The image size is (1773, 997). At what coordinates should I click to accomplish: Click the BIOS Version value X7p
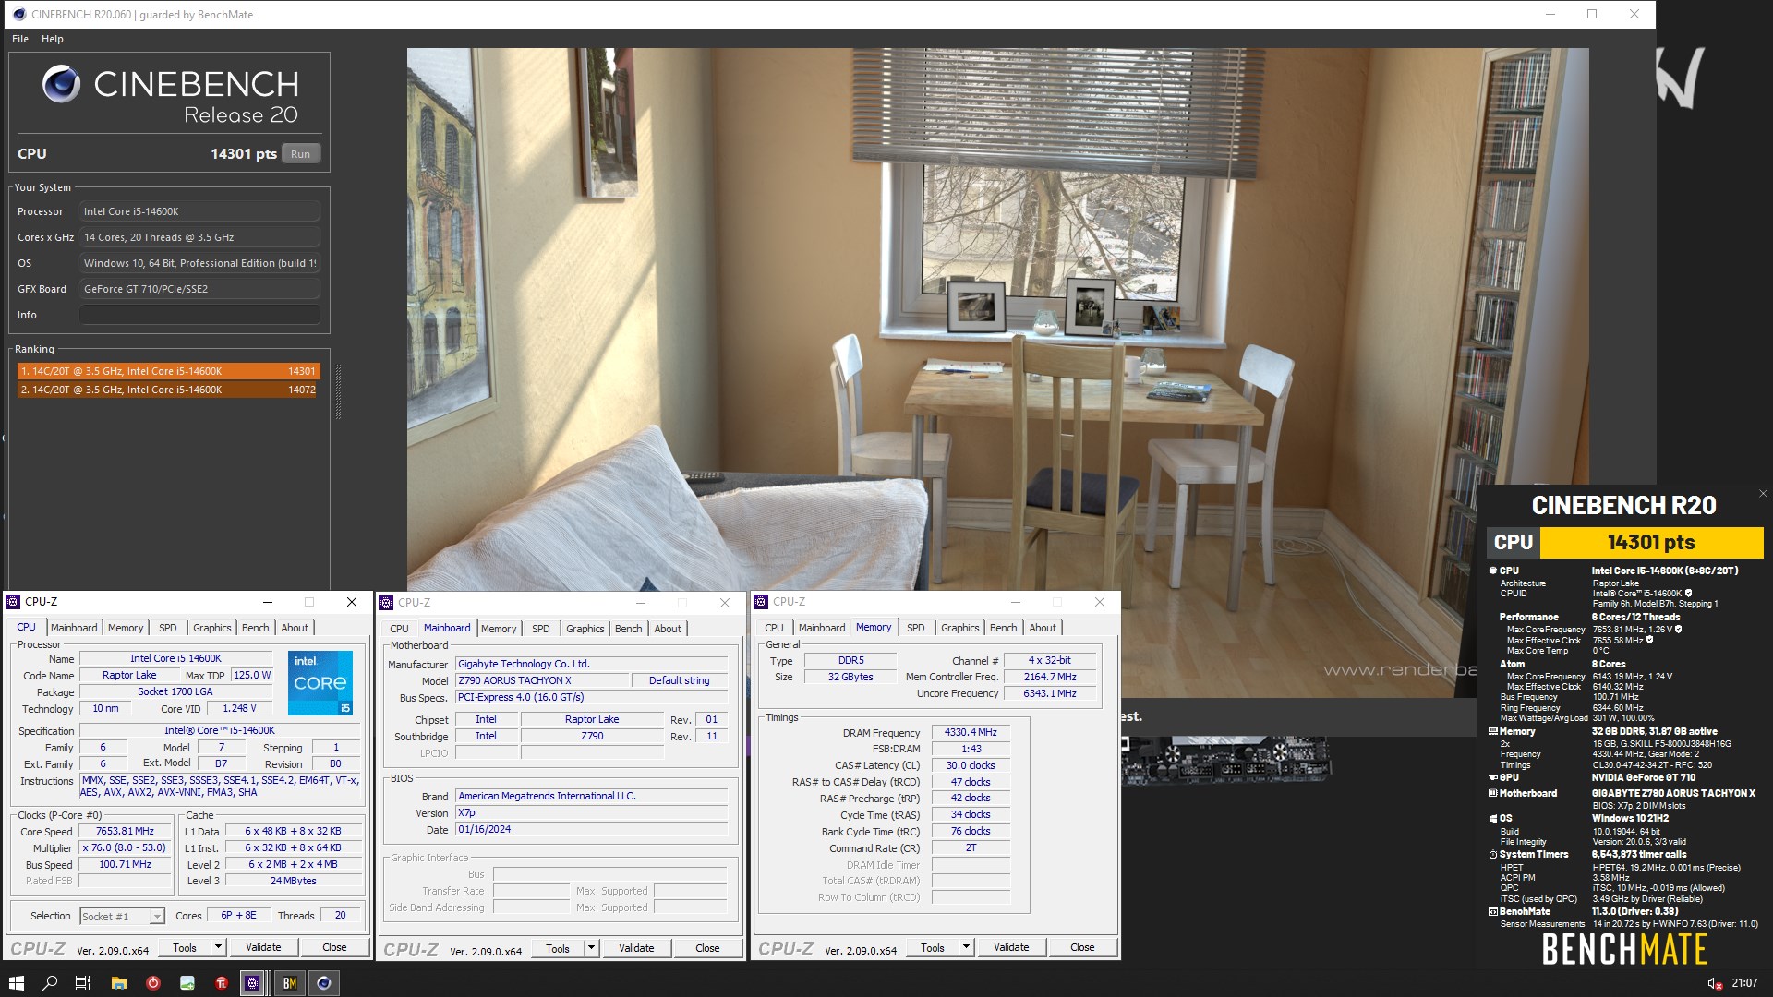pos(592,812)
